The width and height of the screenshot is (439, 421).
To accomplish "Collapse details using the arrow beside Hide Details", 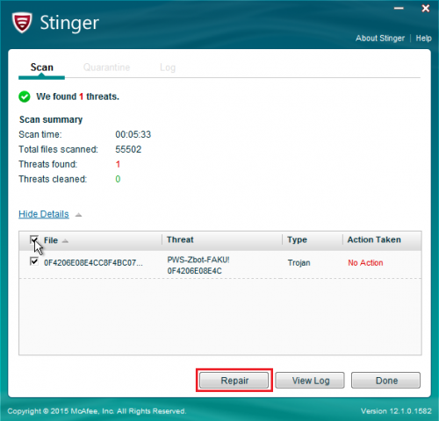I will pyautogui.click(x=78, y=215).
